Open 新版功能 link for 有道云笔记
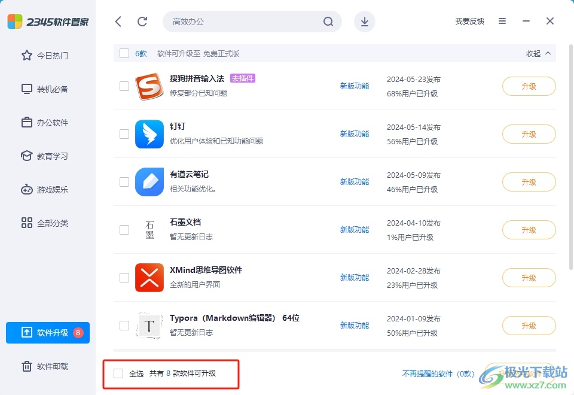This screenshot has height=395, width=574. (x=355, y=182)
